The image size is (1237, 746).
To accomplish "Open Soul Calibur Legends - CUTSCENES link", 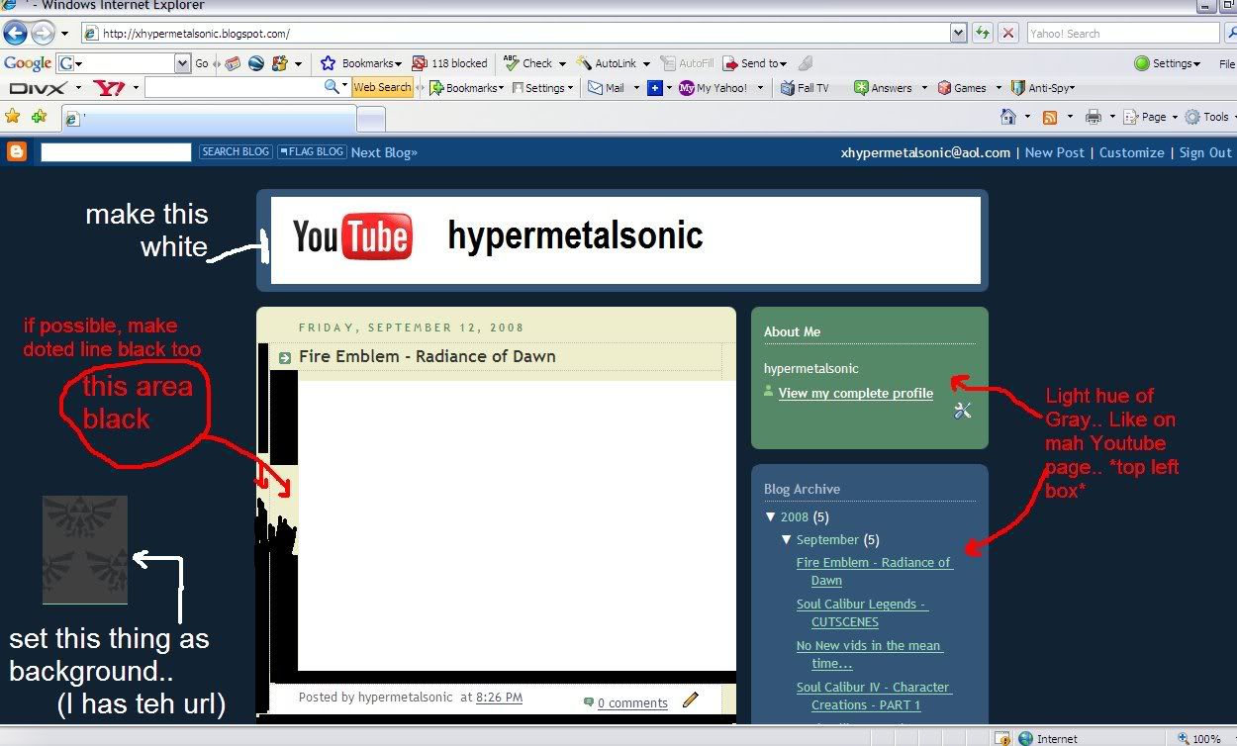I will pyautogui.click(x=863, y=612).
